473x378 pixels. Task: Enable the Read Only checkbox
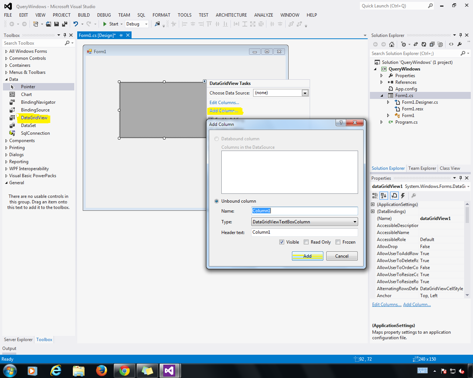(306, 242)
